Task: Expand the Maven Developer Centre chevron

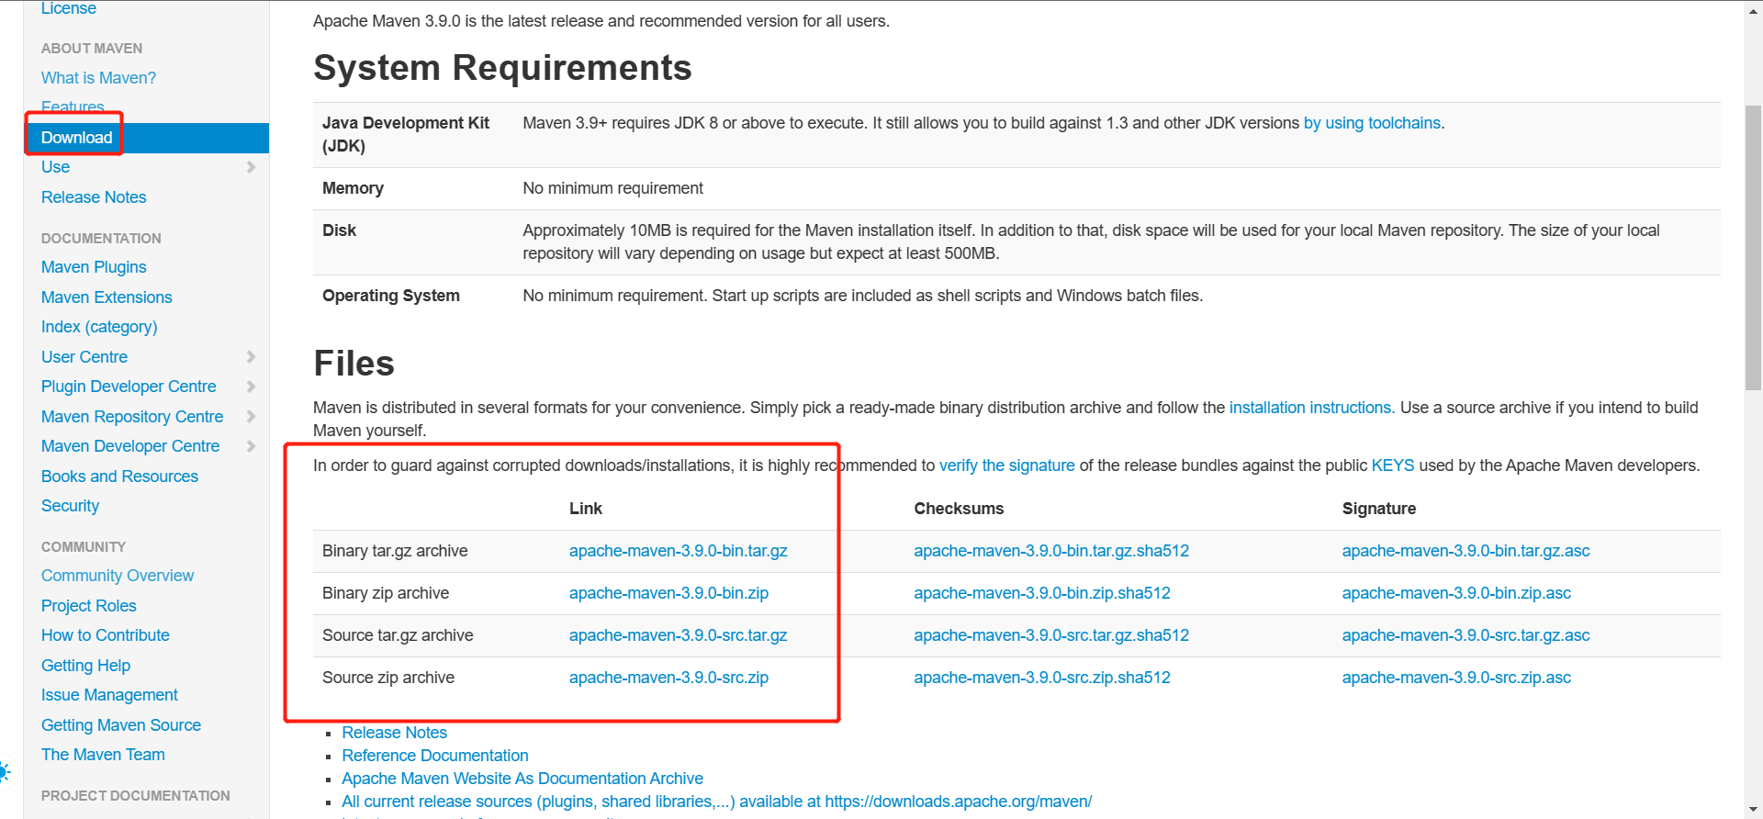Action: pyautogui.click(x=251, y=446)
